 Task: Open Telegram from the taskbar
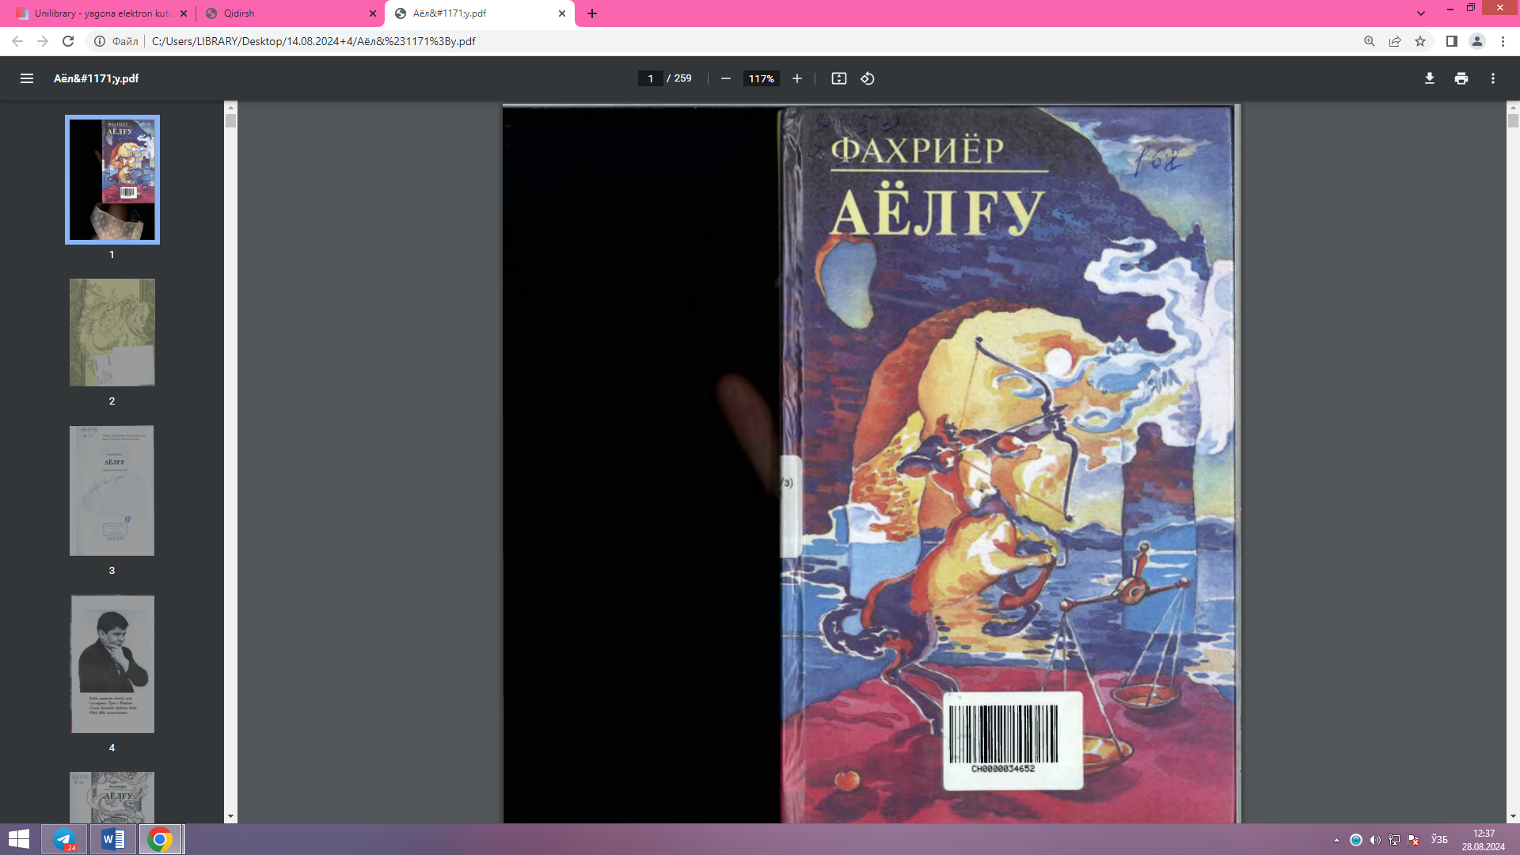pos(65,839)
